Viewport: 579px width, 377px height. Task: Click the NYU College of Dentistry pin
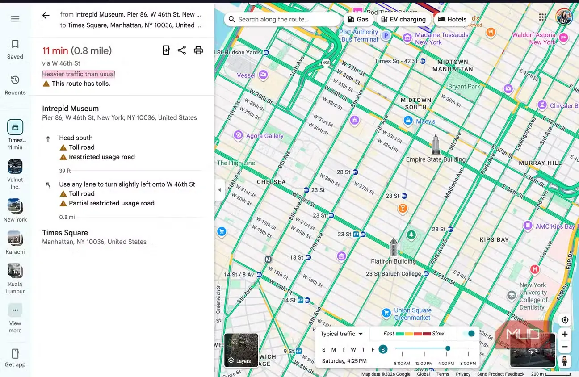pos(512,295)
